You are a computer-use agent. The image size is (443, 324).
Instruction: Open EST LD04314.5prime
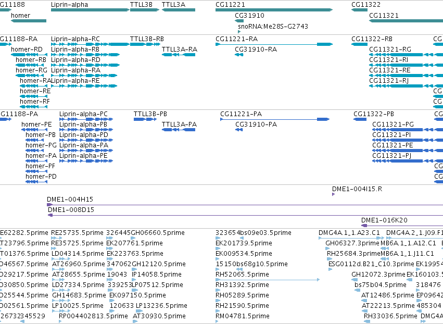[x=78, y=254]
